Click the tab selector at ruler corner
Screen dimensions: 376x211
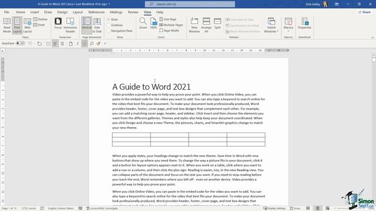point(2,50)
